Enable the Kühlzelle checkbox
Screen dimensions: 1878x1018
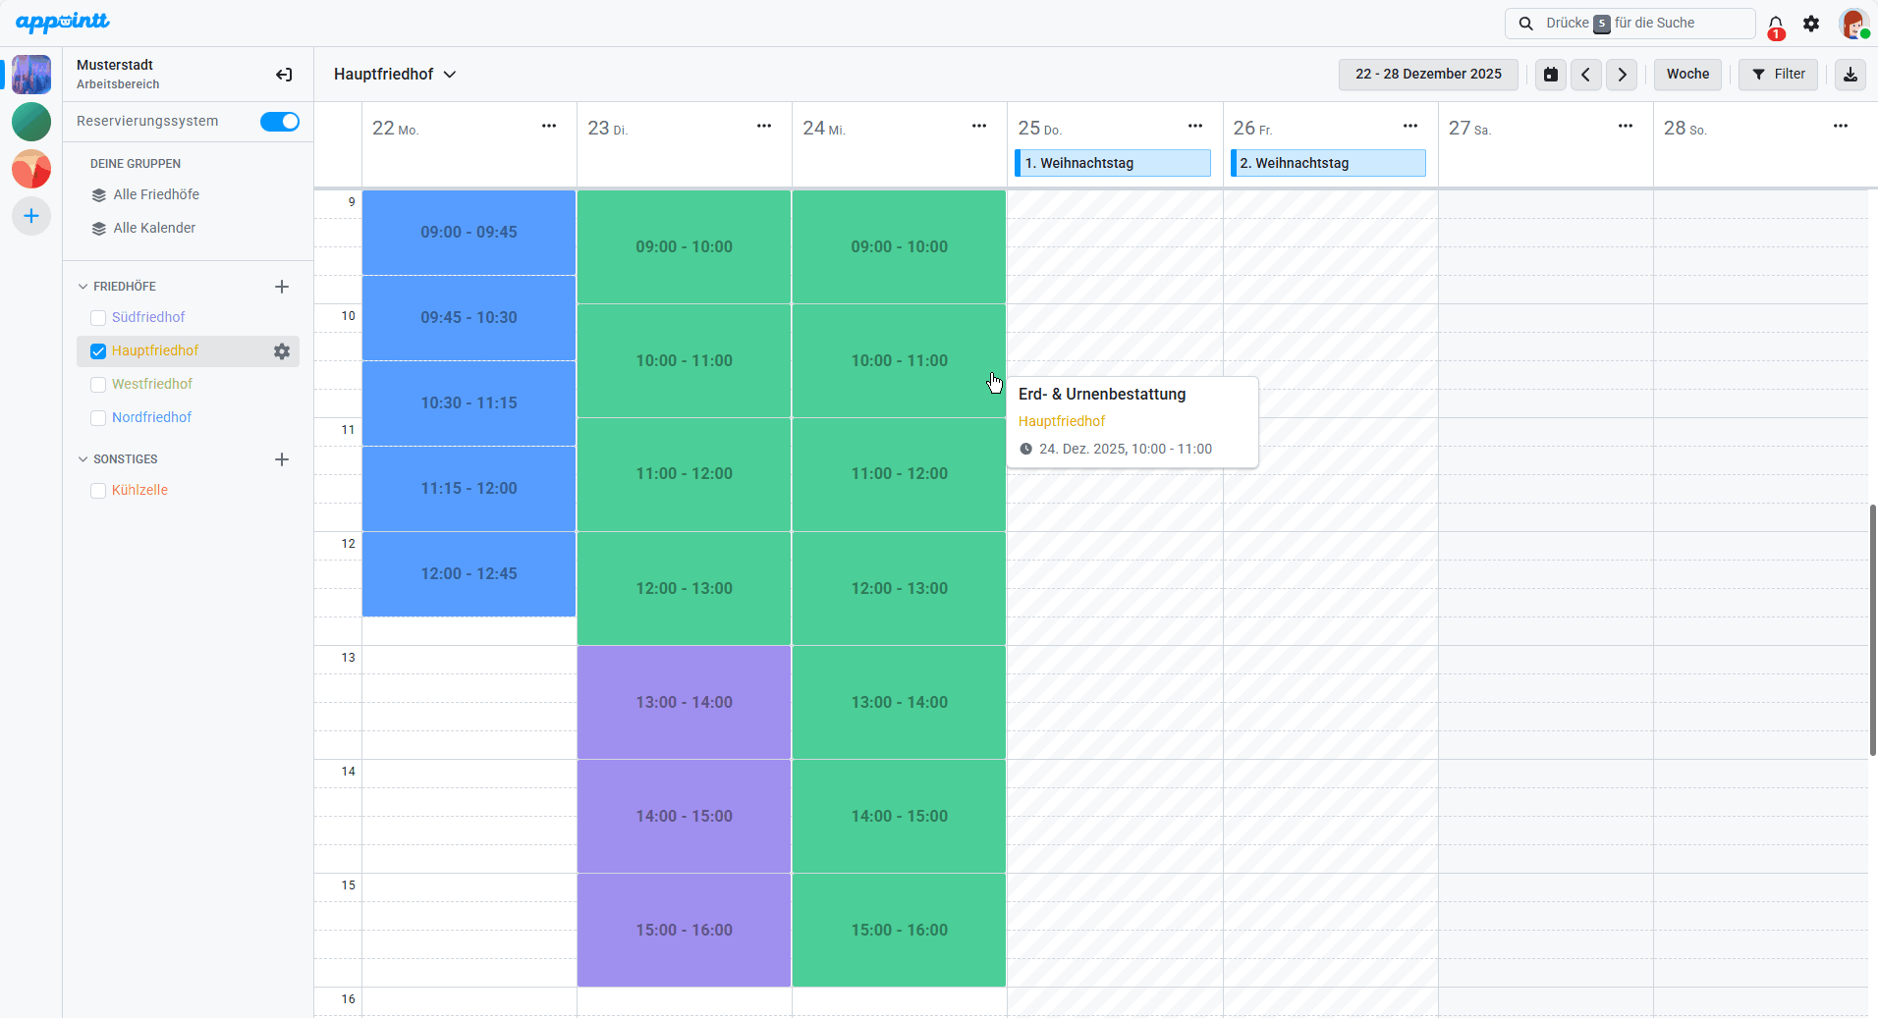click(x=98, y=491)
